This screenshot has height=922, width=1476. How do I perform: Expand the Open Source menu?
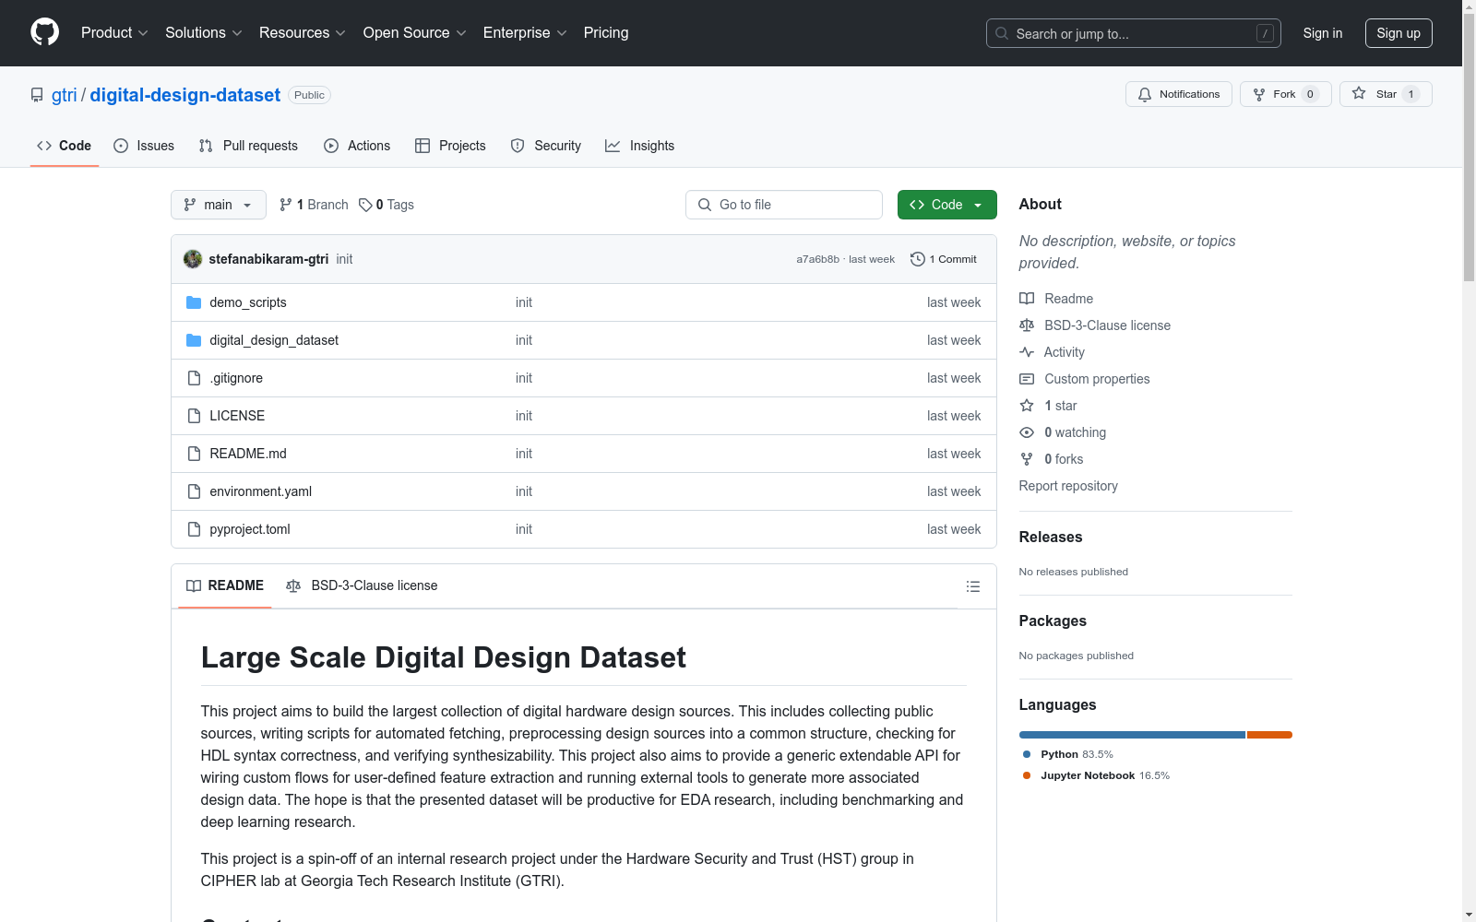(415, 32)
